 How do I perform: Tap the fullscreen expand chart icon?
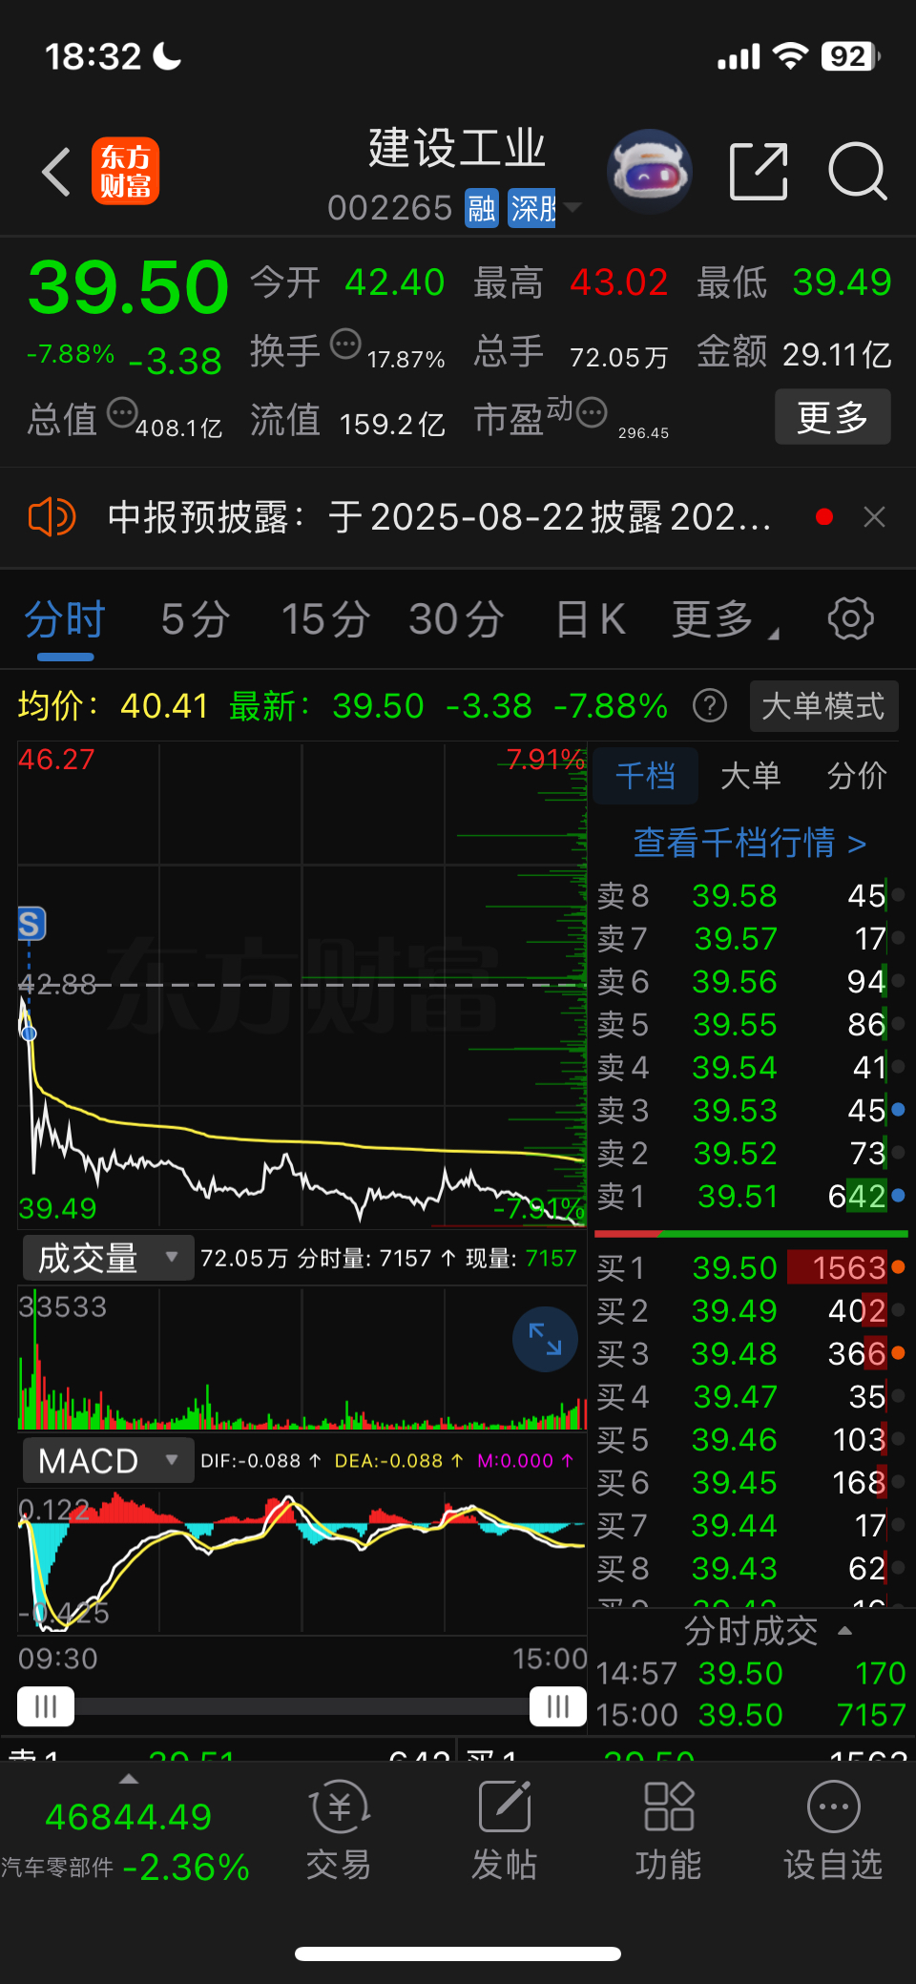(x=545, y=1339)
